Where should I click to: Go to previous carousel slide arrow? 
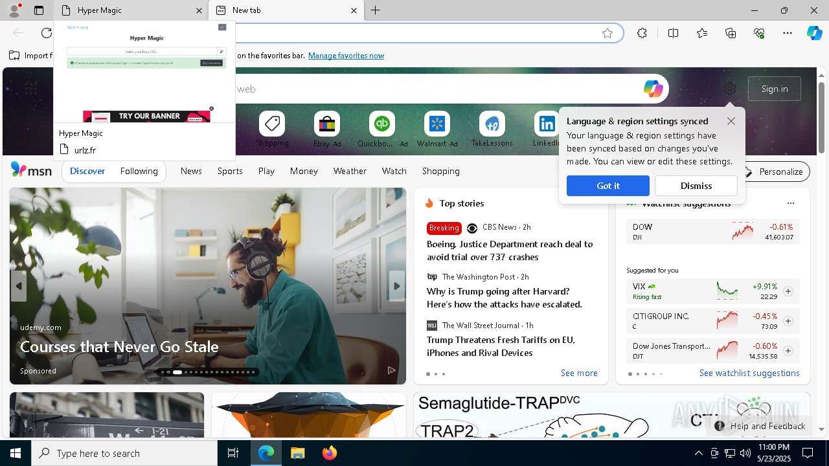[x=19, y=286]
